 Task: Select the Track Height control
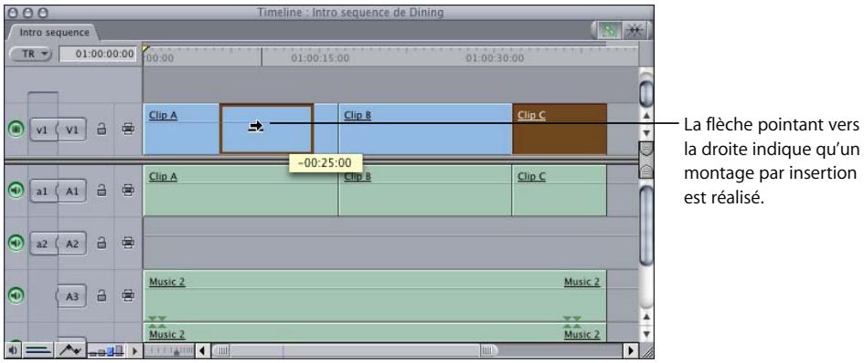pyautogui.click(x=106, y=350)
